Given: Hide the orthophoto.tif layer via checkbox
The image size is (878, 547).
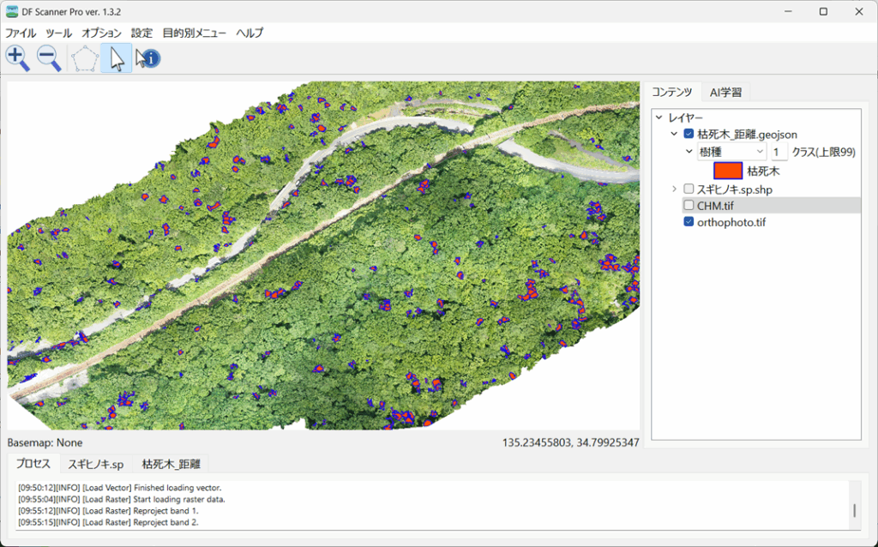Looking at the screenshot, I should tap(689, 222).
